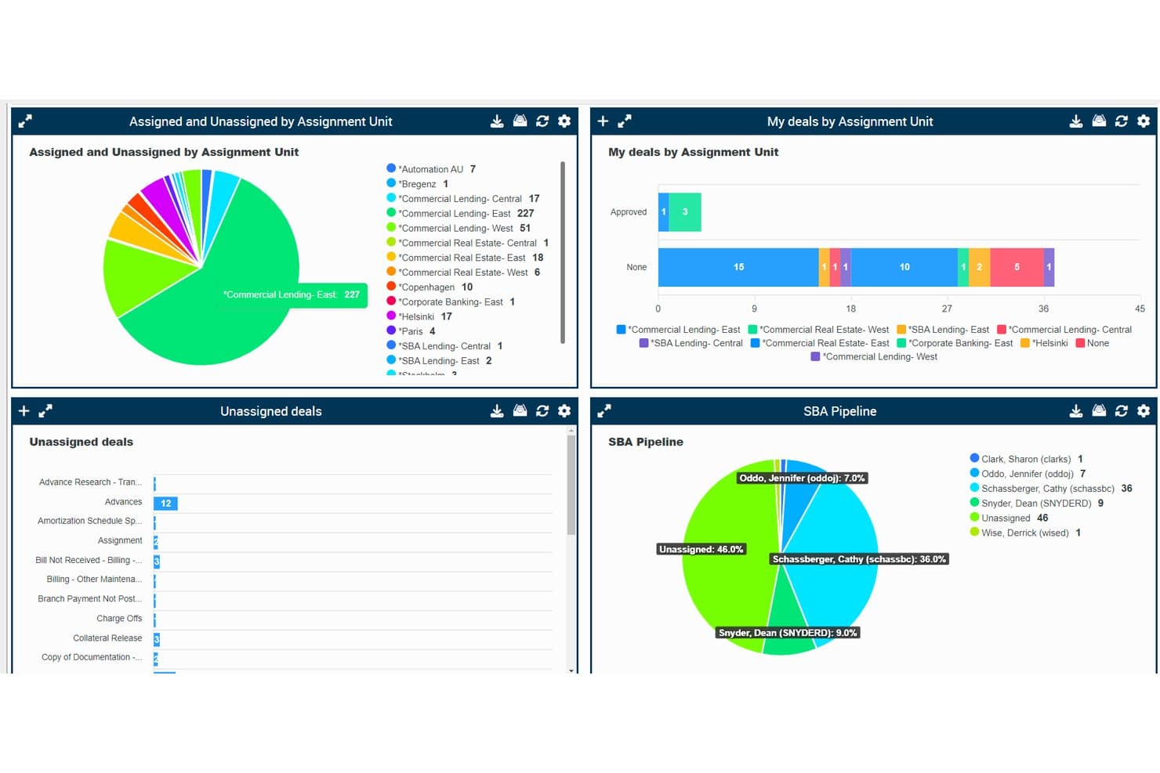This screenshot has width=1160, height=773.
Task: Click the '*Paris' legend color dot
Action: click(391, 331)
